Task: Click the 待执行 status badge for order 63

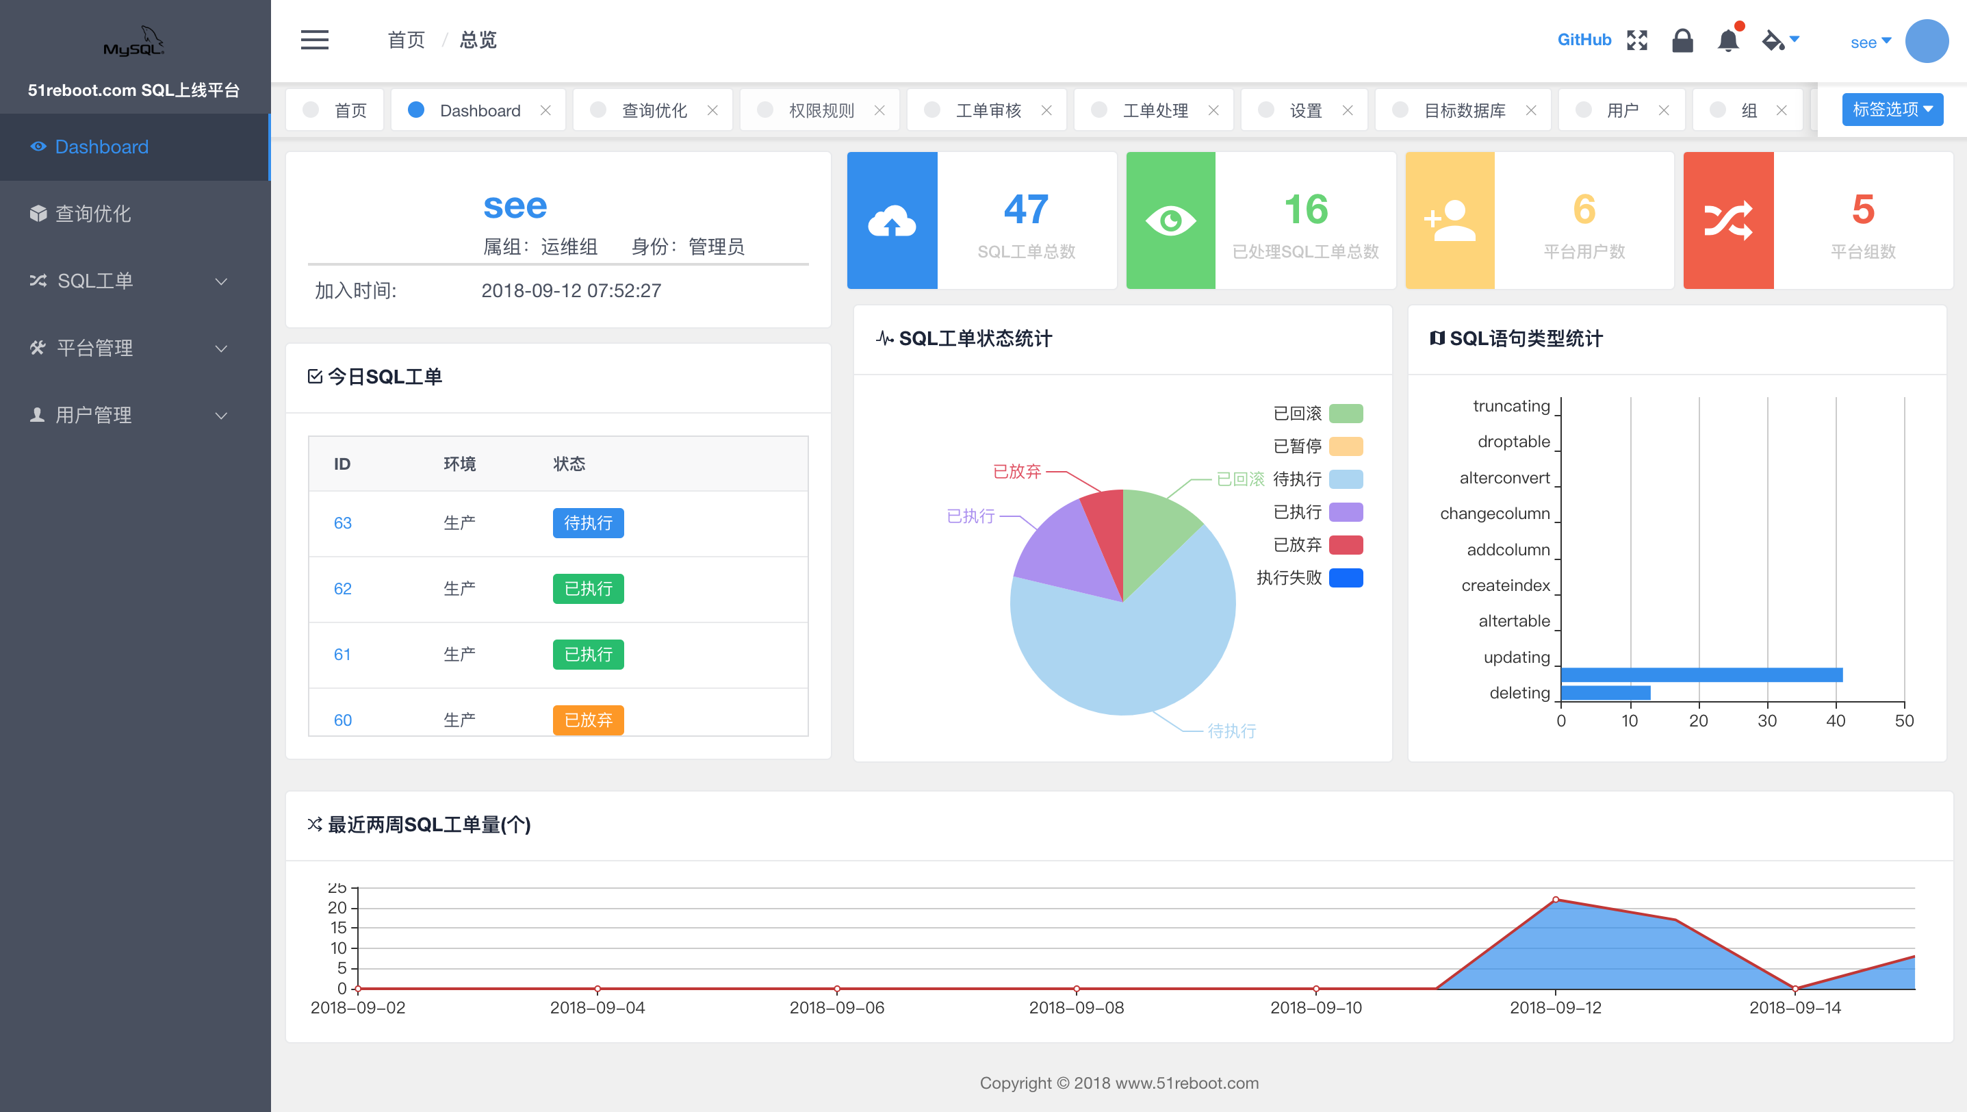Action: 588,523
